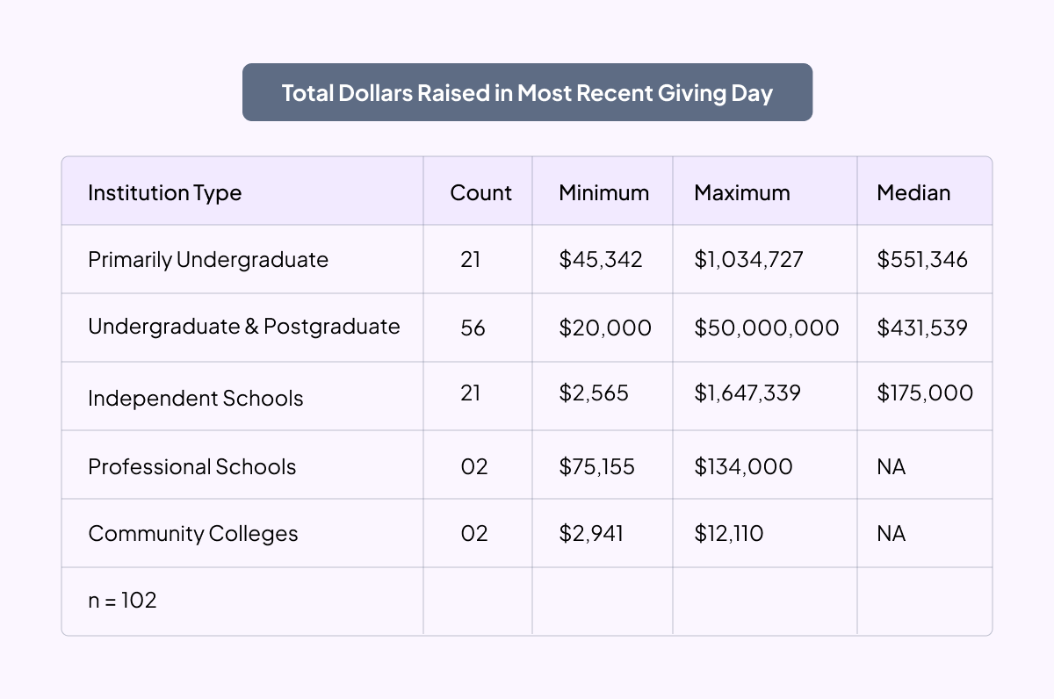Click the $551,346 median value
Screen dimensions: 1054x699
point(922,260)
